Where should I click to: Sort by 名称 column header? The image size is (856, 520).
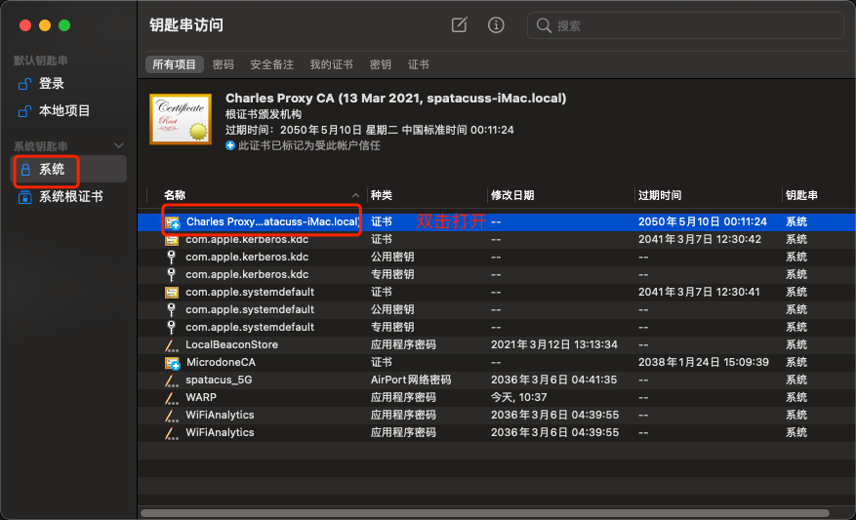pyautogui.click(x=175, y=195)
